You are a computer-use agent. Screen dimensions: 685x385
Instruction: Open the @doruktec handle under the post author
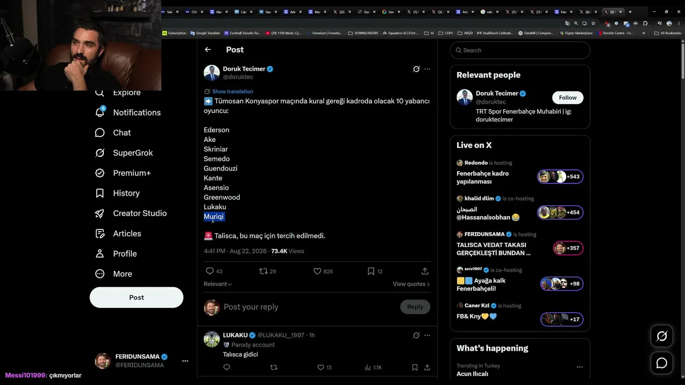238,77
